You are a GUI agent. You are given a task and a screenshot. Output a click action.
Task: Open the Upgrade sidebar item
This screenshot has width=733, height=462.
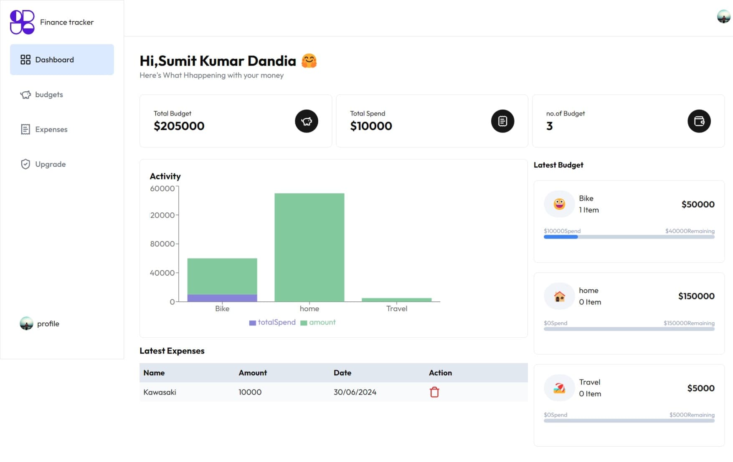[x=62, y=164]
